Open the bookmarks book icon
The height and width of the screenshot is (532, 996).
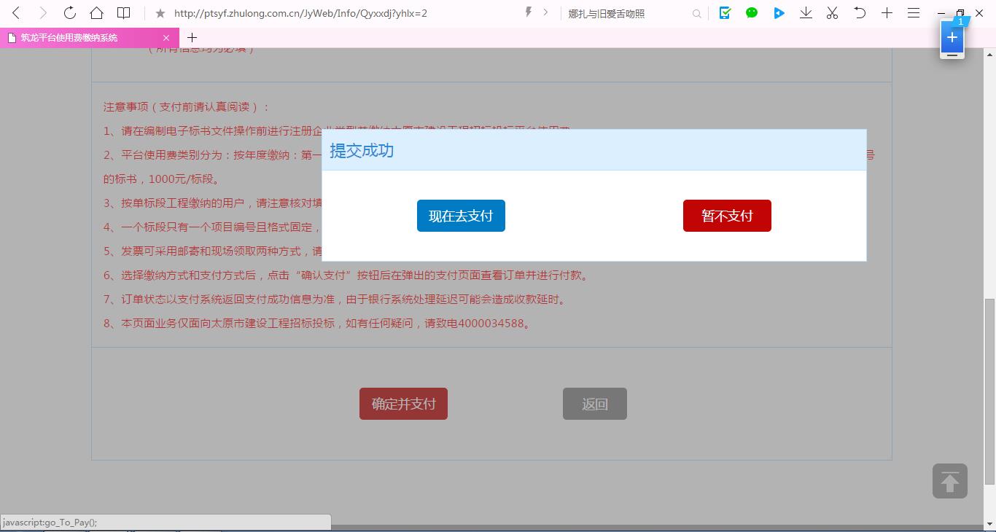coord(124,13)
